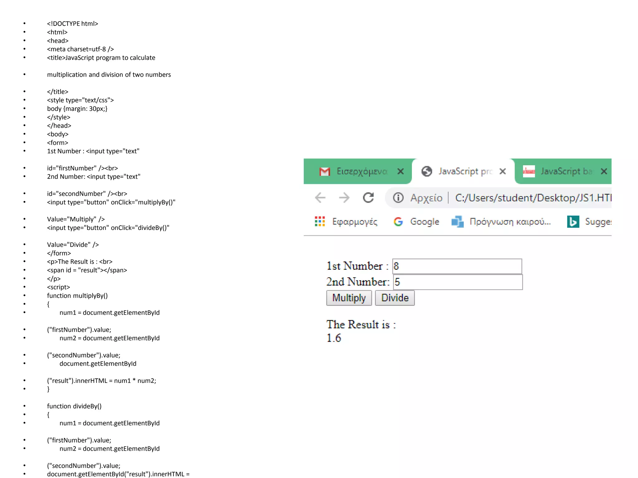This screenshot has width=638, height=478.
Task: Click the address bar file URL
Action: [533, 198]
